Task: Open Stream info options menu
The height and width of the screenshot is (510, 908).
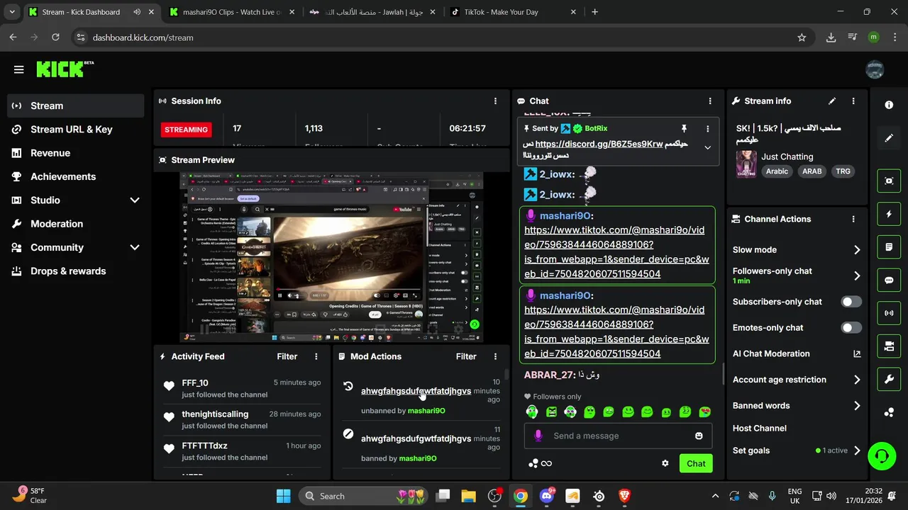Action: coord(853,101)
